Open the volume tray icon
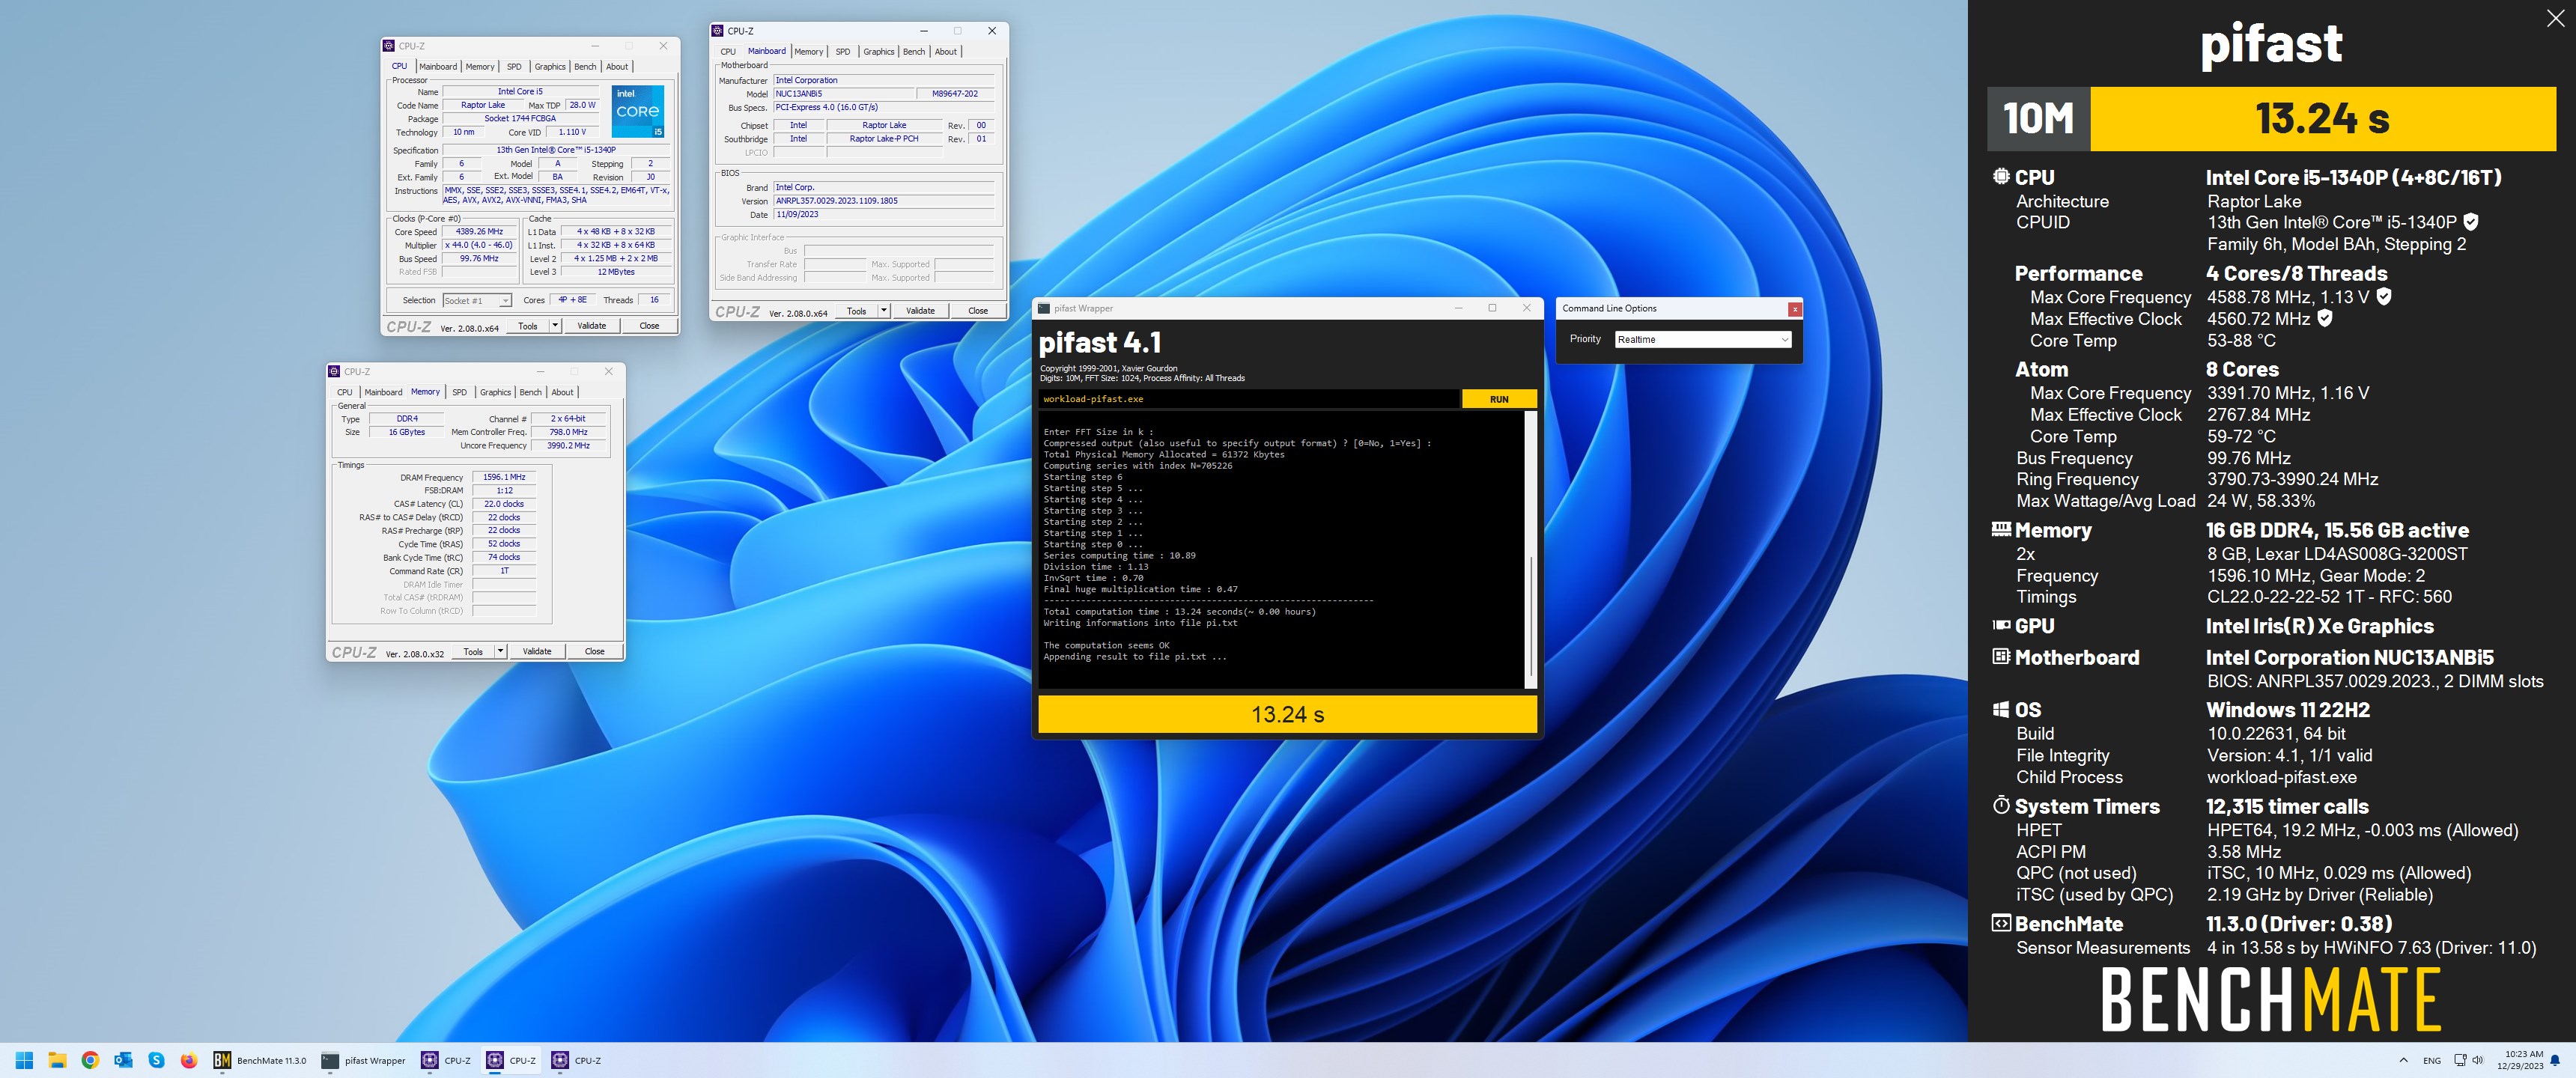Viewport: 2576px width, 1078px height. pos(2477,1060)
